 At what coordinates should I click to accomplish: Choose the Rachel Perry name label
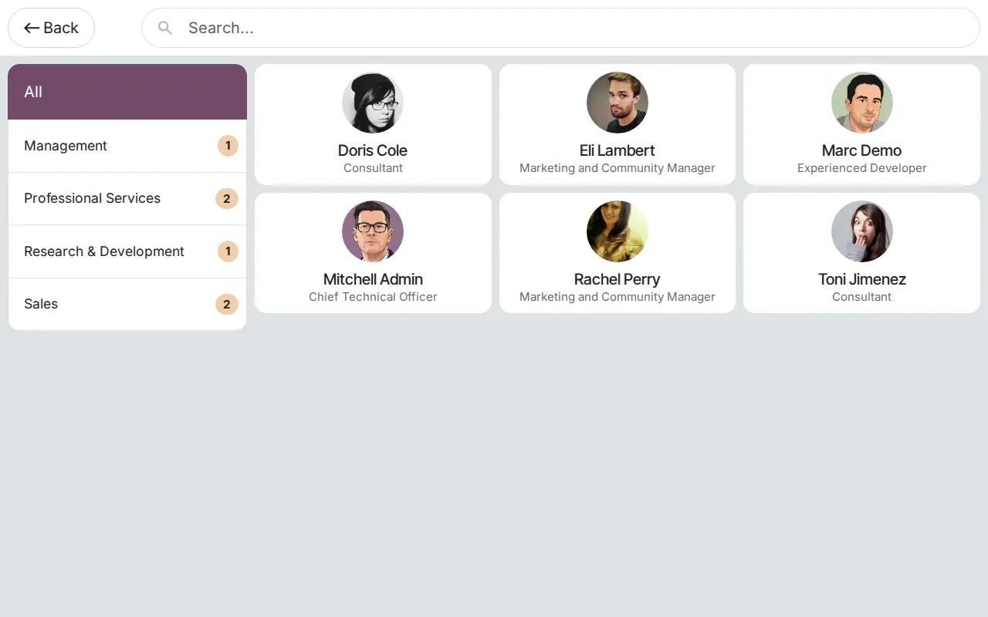tap(617, 279)
